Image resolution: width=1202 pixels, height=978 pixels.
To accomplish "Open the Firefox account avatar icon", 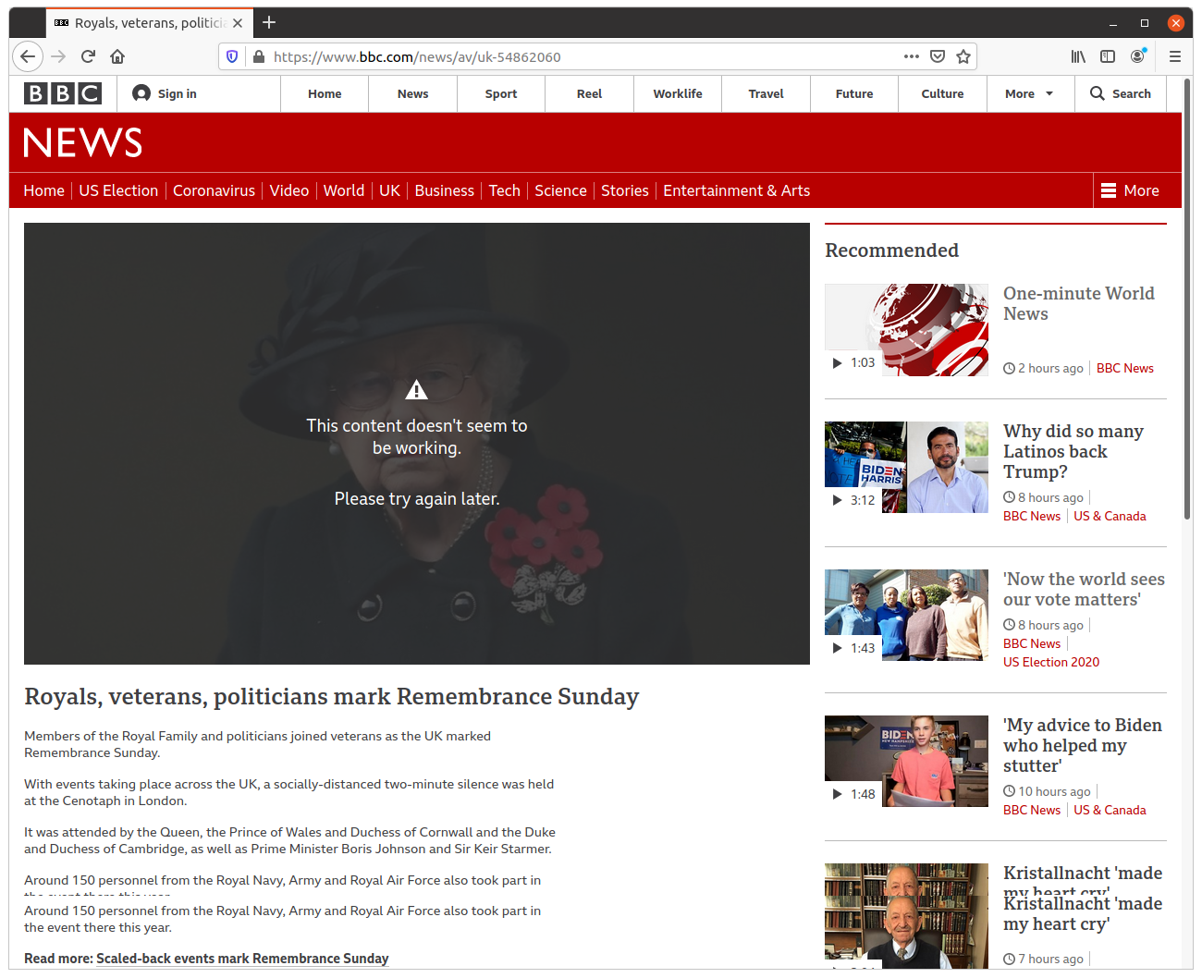I will pos(1138,56).
